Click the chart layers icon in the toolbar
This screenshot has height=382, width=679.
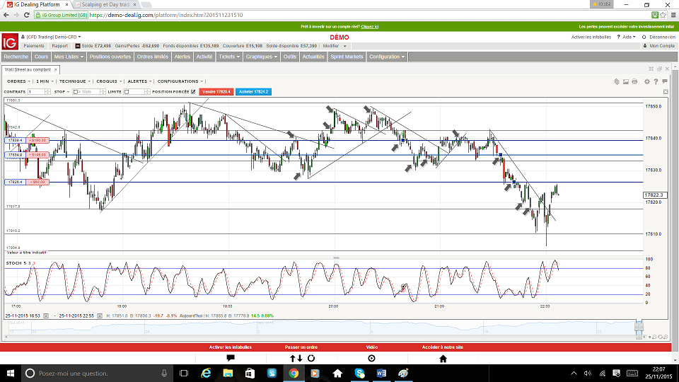coord(615,81)
